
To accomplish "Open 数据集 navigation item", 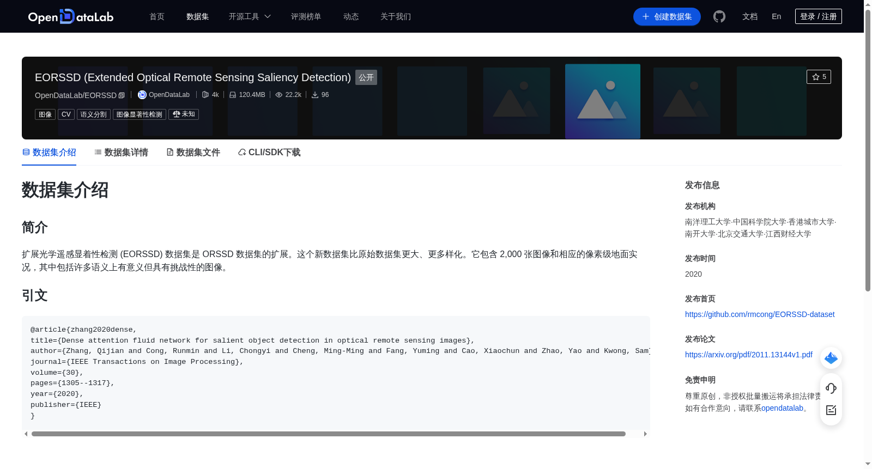I will click(x=198, y=16).
